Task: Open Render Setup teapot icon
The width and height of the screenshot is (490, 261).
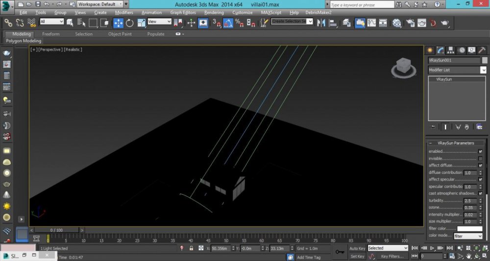Action: click(409, 23)
